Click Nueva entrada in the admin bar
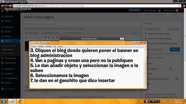The height and width of the screenshot is (104, 186). (x=149, y=10)
